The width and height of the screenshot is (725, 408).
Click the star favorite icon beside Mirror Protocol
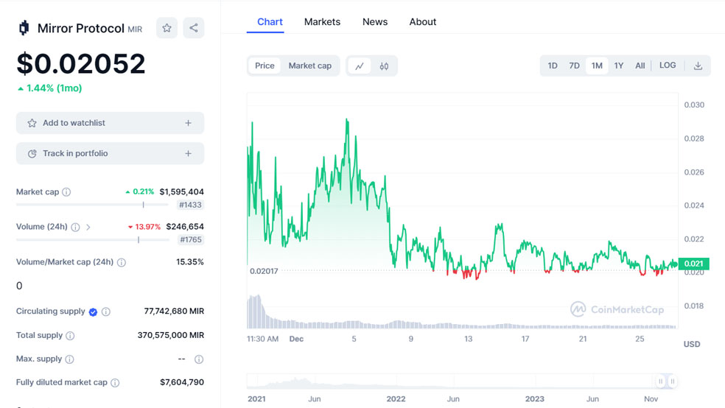click(x=167, y=28)
